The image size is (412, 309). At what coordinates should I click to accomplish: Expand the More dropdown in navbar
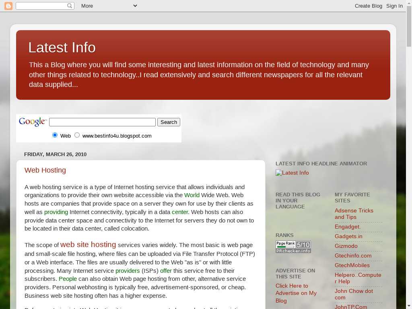109,6
